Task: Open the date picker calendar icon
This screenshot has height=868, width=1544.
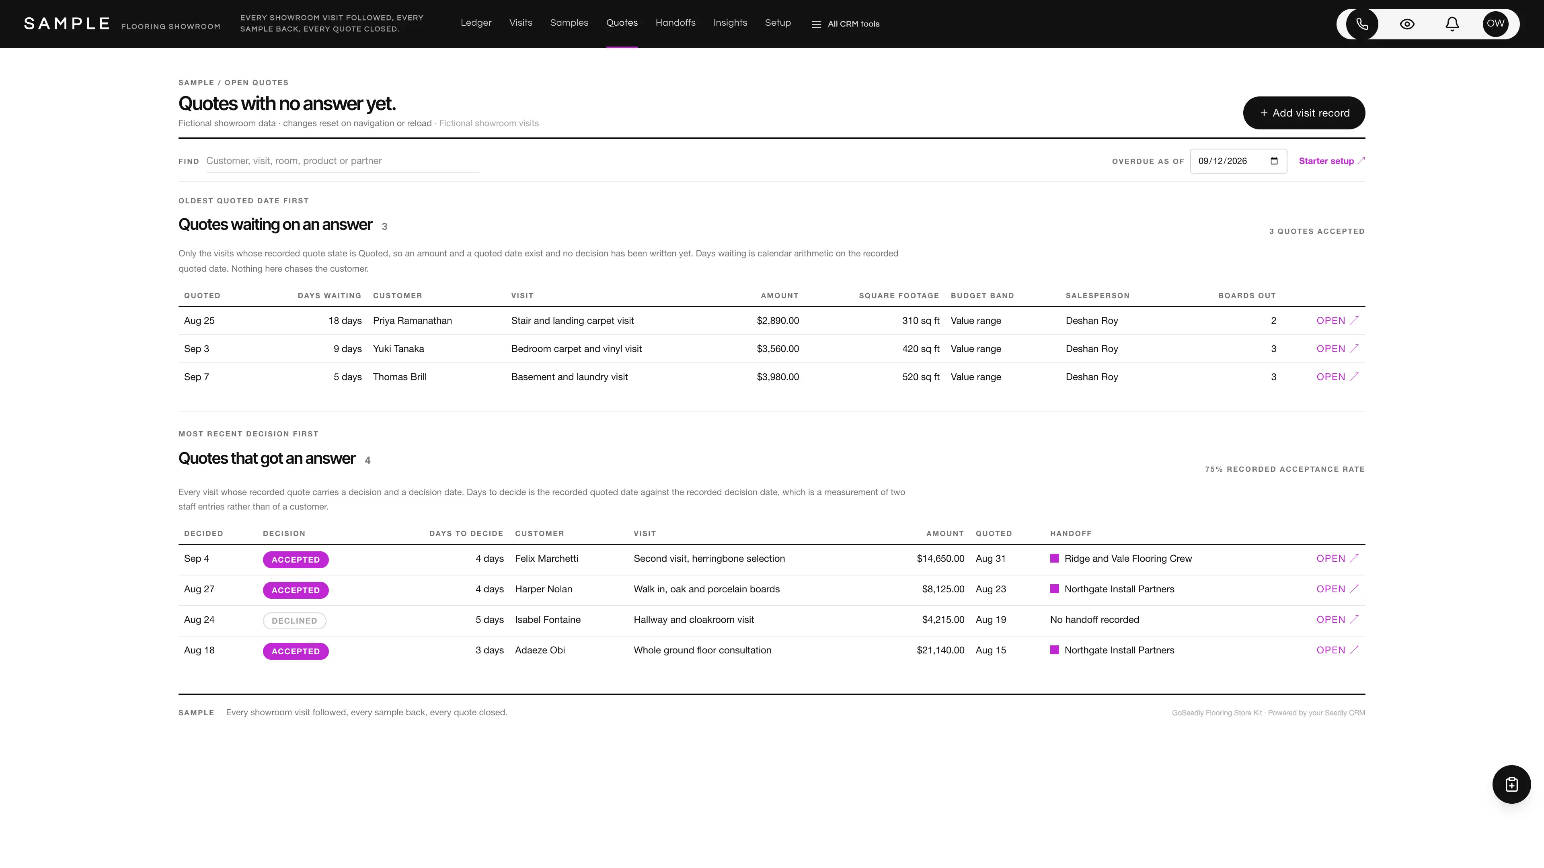Action: click(x=1274, y=161)
